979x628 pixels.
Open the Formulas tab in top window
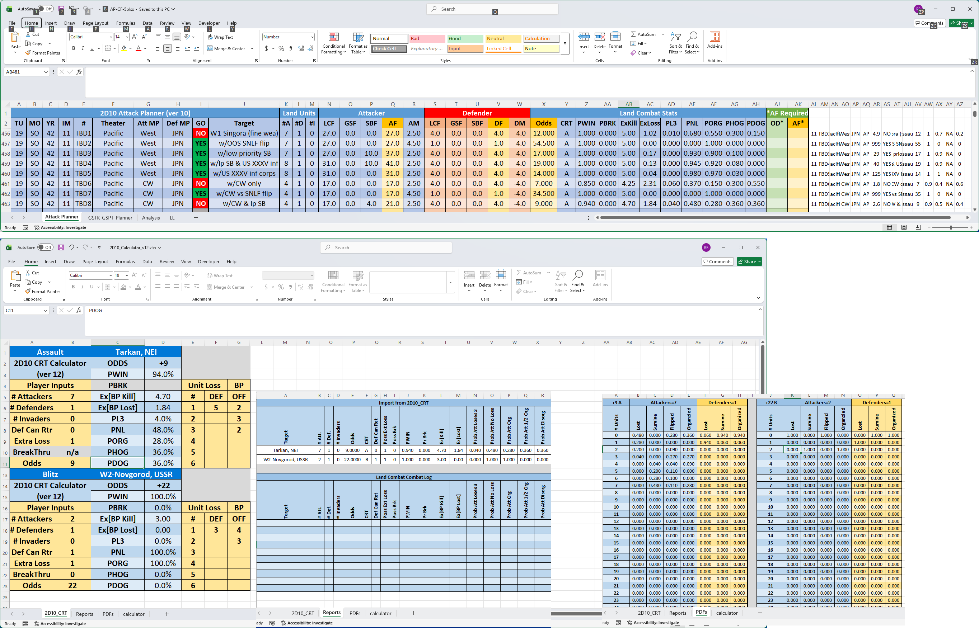click(126, 23)
